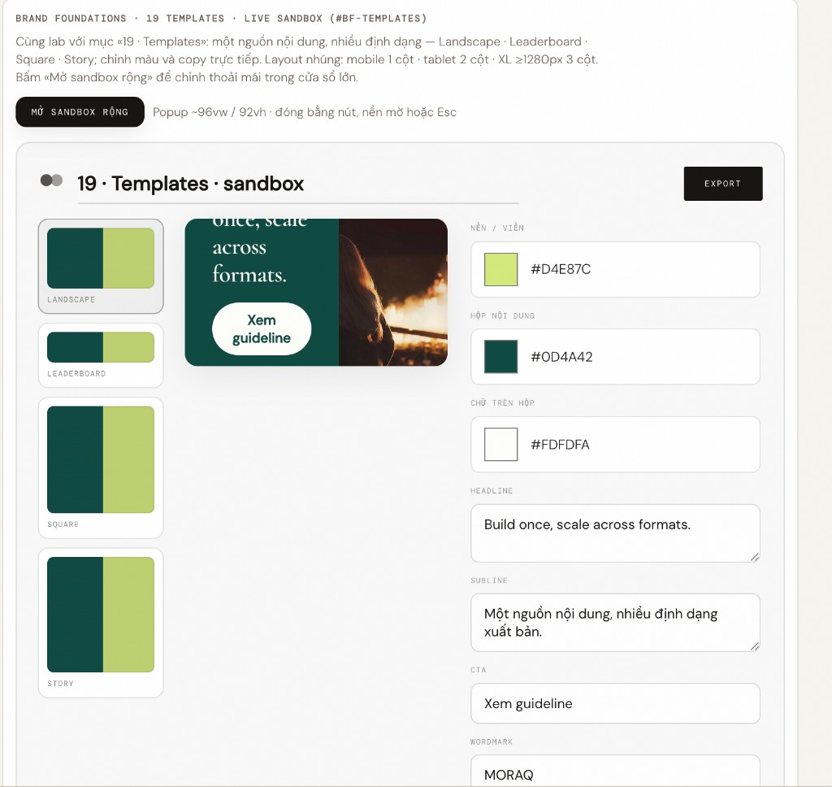Click the '19 · Templates · sandbox' heading
832x787 pixels.
pyautogui.click(x=190, y=184)
